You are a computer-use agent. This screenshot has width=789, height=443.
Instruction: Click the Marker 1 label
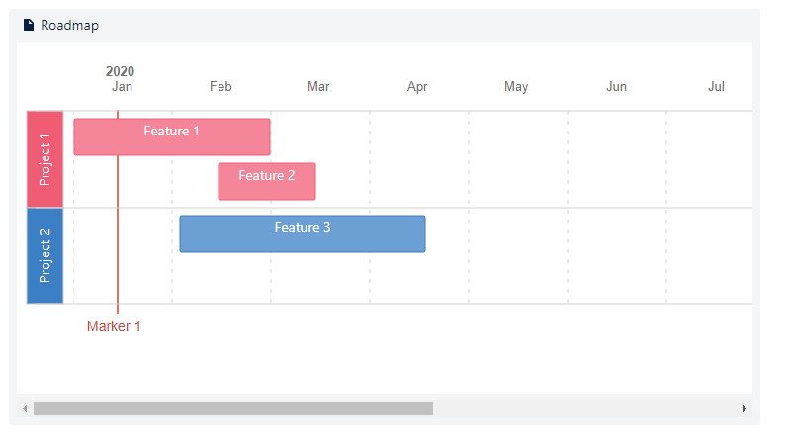tap(114, 326)
